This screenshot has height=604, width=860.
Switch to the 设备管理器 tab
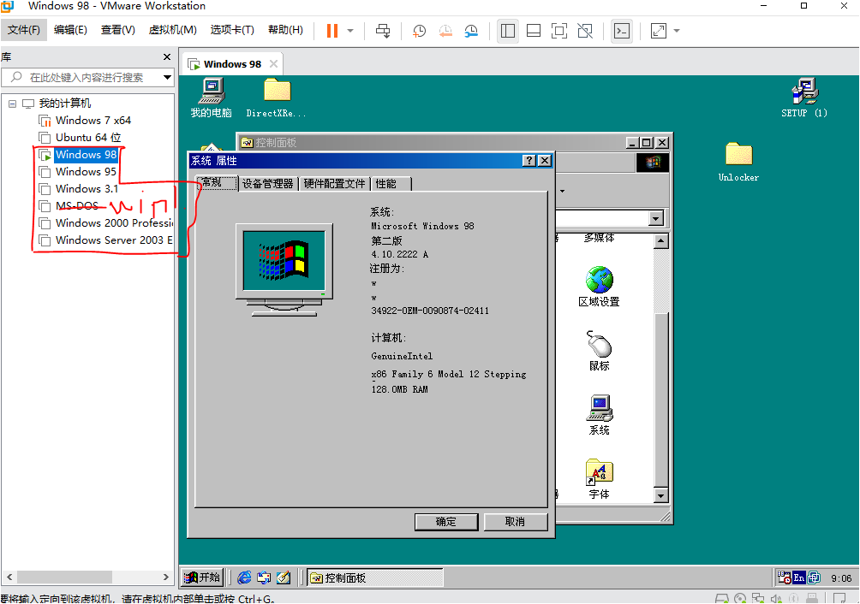pyautogui.click(x=267, y=184)
